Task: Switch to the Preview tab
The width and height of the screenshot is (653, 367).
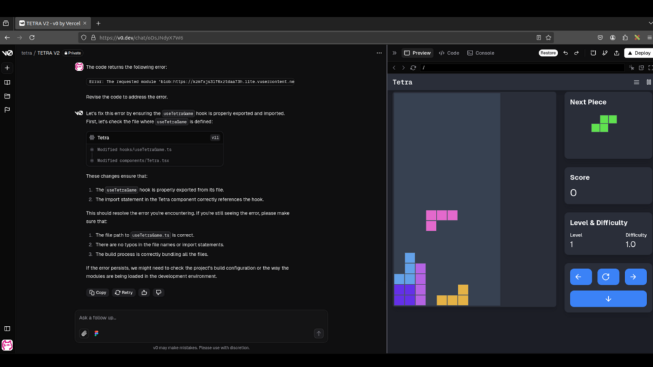Action: pyautogui.click(x=417, y=53)
